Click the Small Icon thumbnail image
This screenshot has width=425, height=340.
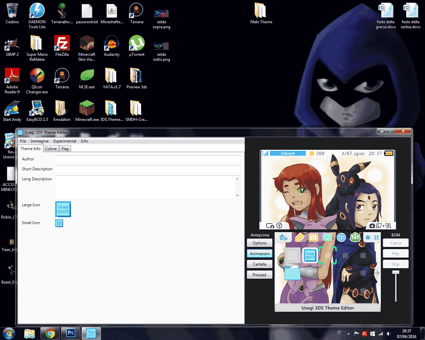click(x=59, y=223)
